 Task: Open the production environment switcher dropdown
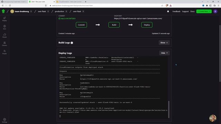[66, 11]
